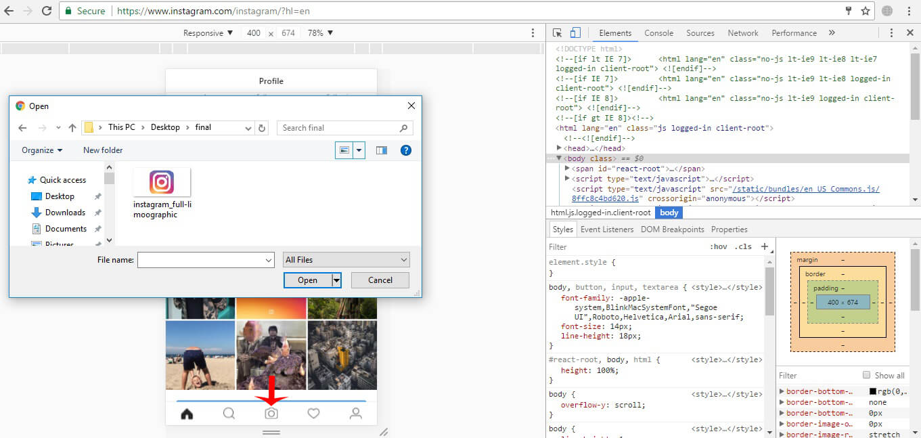Select the body breadcrumb item

[669, 213]
